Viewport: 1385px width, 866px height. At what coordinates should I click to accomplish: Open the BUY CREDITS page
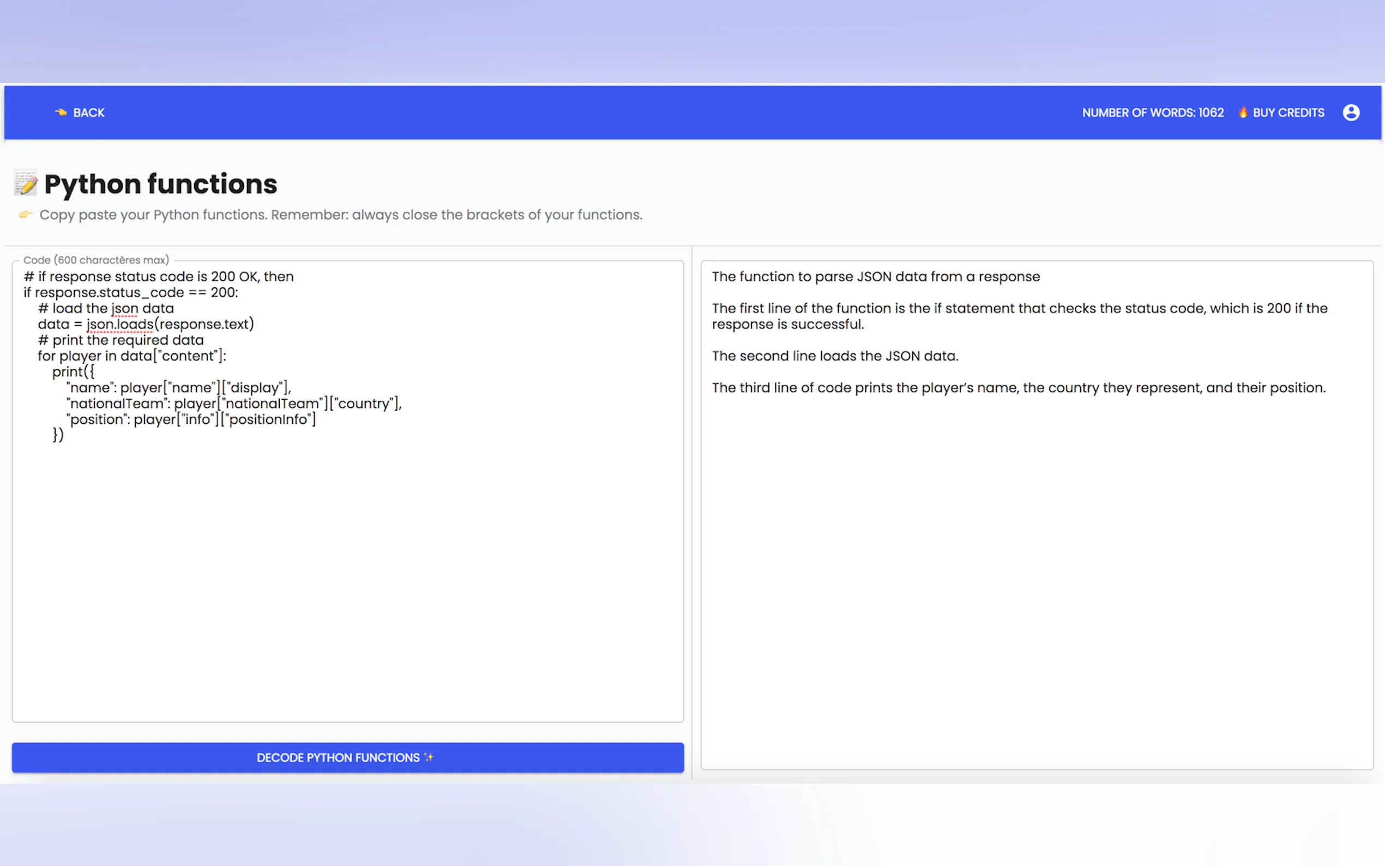[x=1287, y=113]
